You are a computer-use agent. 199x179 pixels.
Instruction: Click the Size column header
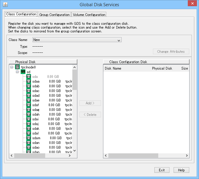[x=185, y=68]
